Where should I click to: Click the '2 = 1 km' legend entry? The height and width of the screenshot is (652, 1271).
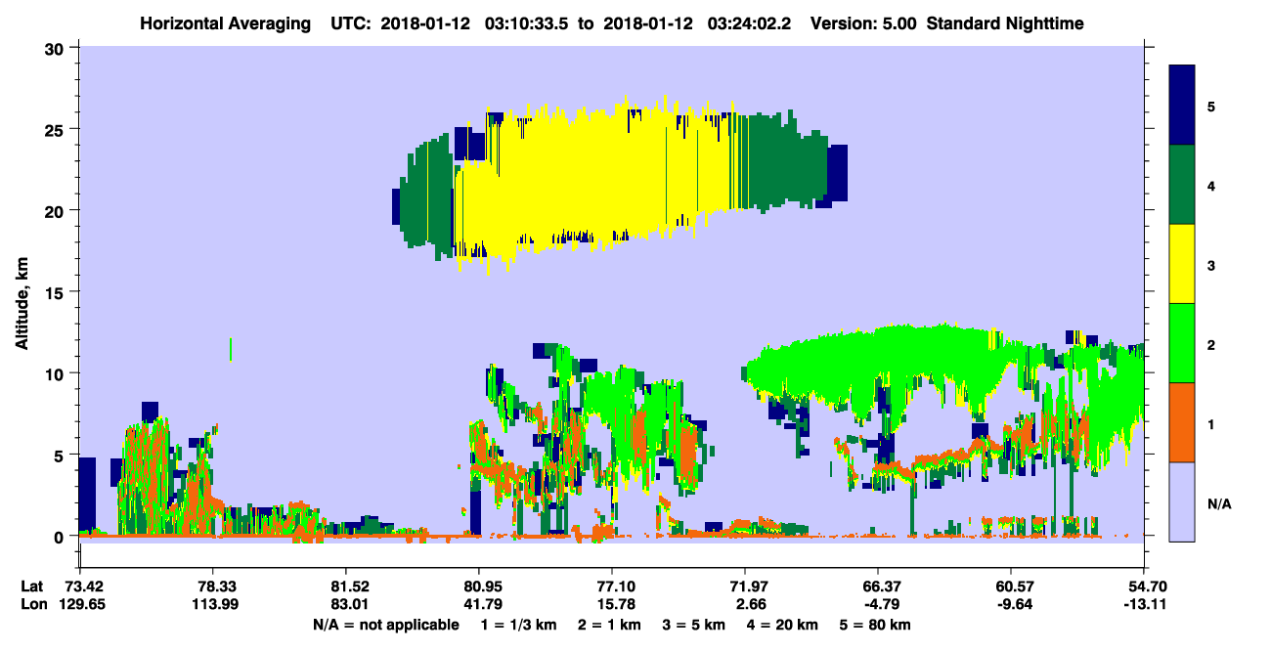point(611,625)
